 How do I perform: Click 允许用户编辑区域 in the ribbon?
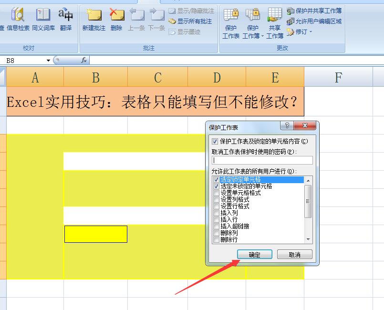pos(314,21)
